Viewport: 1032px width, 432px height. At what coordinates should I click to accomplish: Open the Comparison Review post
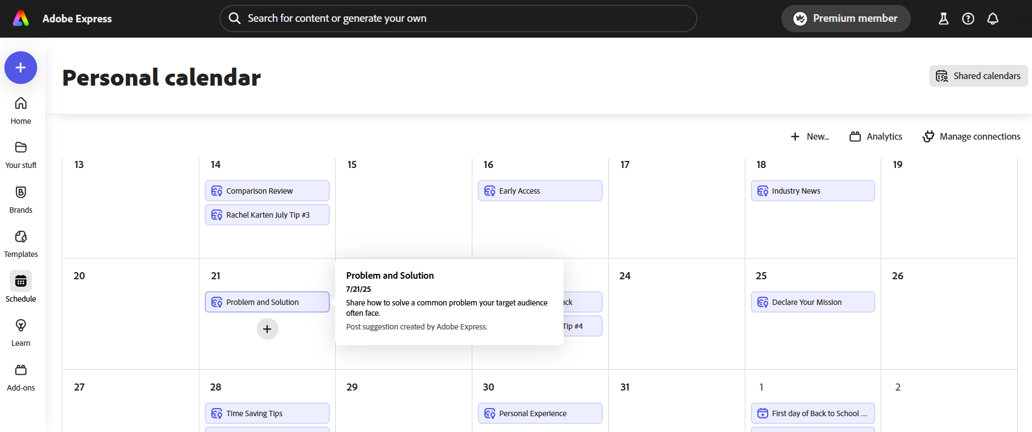267,191
